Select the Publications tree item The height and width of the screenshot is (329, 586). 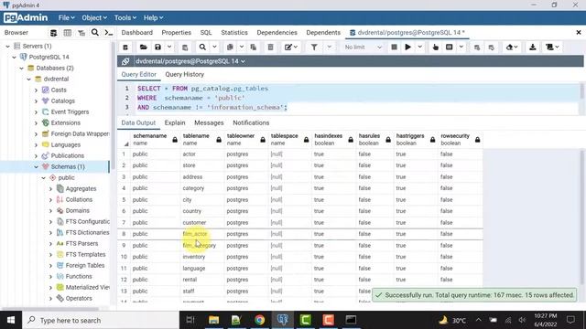(67, 155)
